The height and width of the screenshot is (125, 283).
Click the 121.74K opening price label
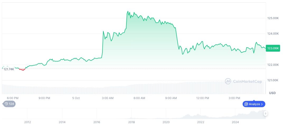tap(9, 69)
